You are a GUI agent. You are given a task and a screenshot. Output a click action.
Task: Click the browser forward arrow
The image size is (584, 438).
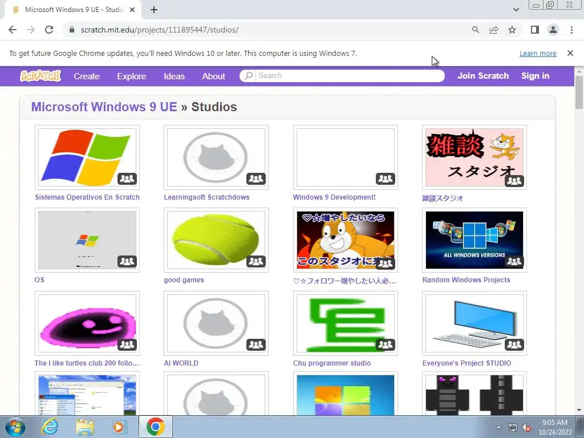31,30
